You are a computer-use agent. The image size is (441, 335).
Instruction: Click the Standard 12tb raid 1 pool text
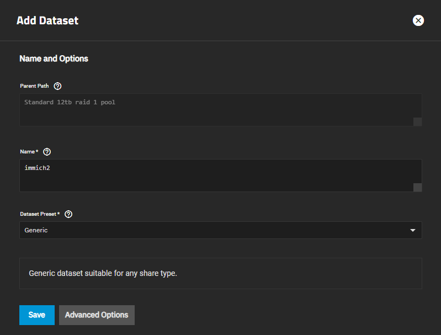pyautogui.click(x=70, y=102)
